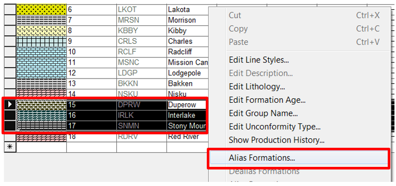Click the Lakota lithology pattern swatch
The image size is (396, 186).
(41, 10)
